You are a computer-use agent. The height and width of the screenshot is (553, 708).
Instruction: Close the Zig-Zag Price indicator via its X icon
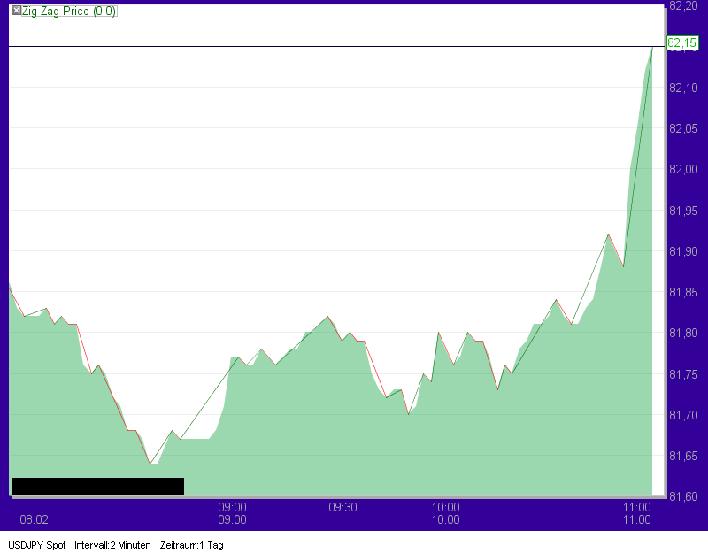coord(14,12)
